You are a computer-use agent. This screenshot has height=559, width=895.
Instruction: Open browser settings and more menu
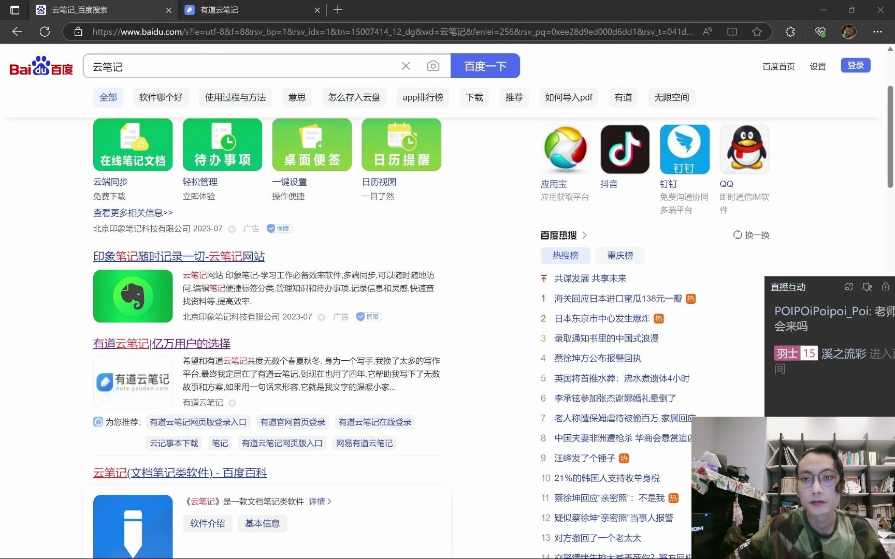877,32
